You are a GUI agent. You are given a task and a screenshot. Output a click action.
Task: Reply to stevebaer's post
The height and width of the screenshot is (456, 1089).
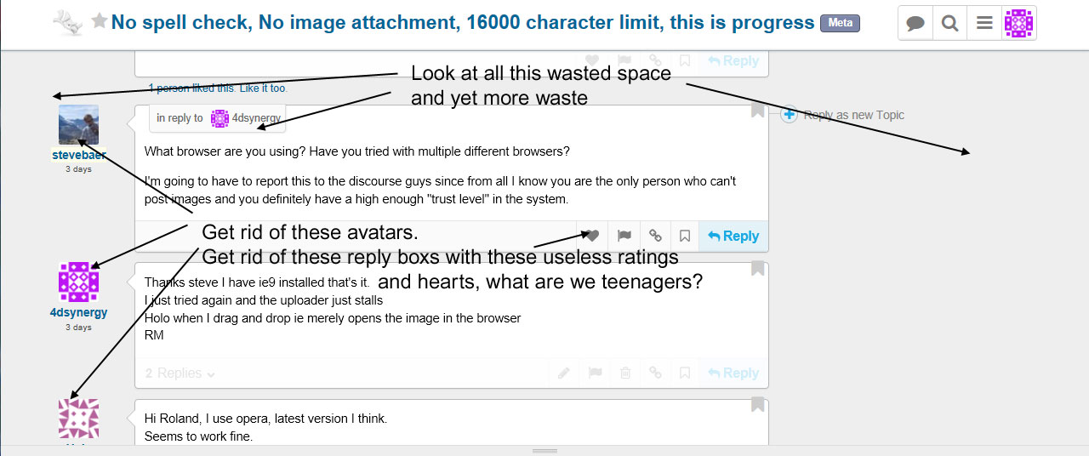click(733, 236)
